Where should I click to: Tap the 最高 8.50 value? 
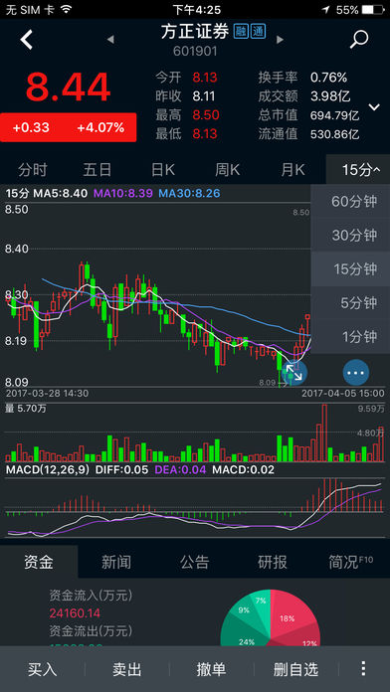[206, 115]
